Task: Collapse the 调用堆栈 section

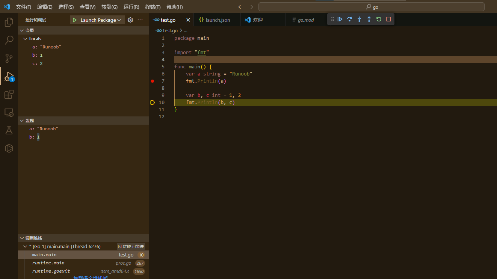Action: click(x=21, y=238)
